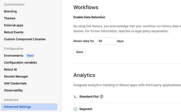
Task: Open the Themes settings page
Action: coord(10,18)
